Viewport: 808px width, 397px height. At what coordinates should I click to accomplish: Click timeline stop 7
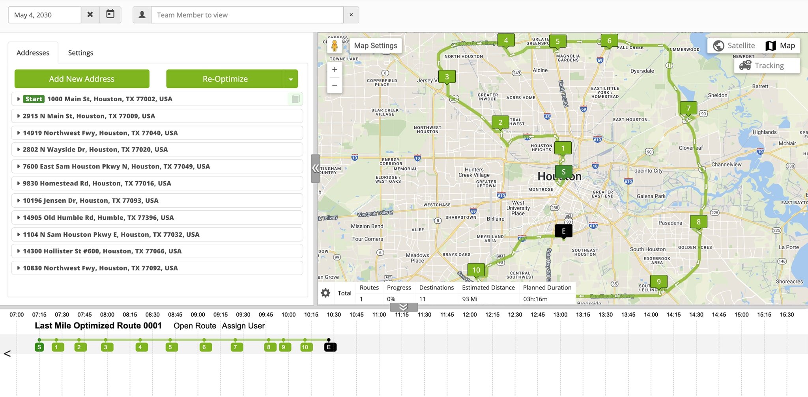tap(237, 347)
